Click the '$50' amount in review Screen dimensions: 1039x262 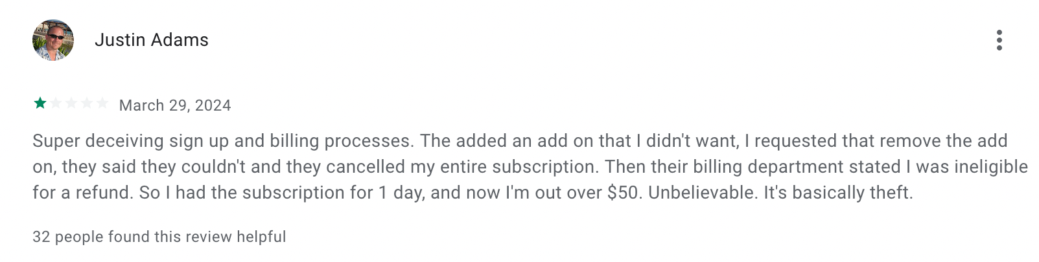pos(622,193)
